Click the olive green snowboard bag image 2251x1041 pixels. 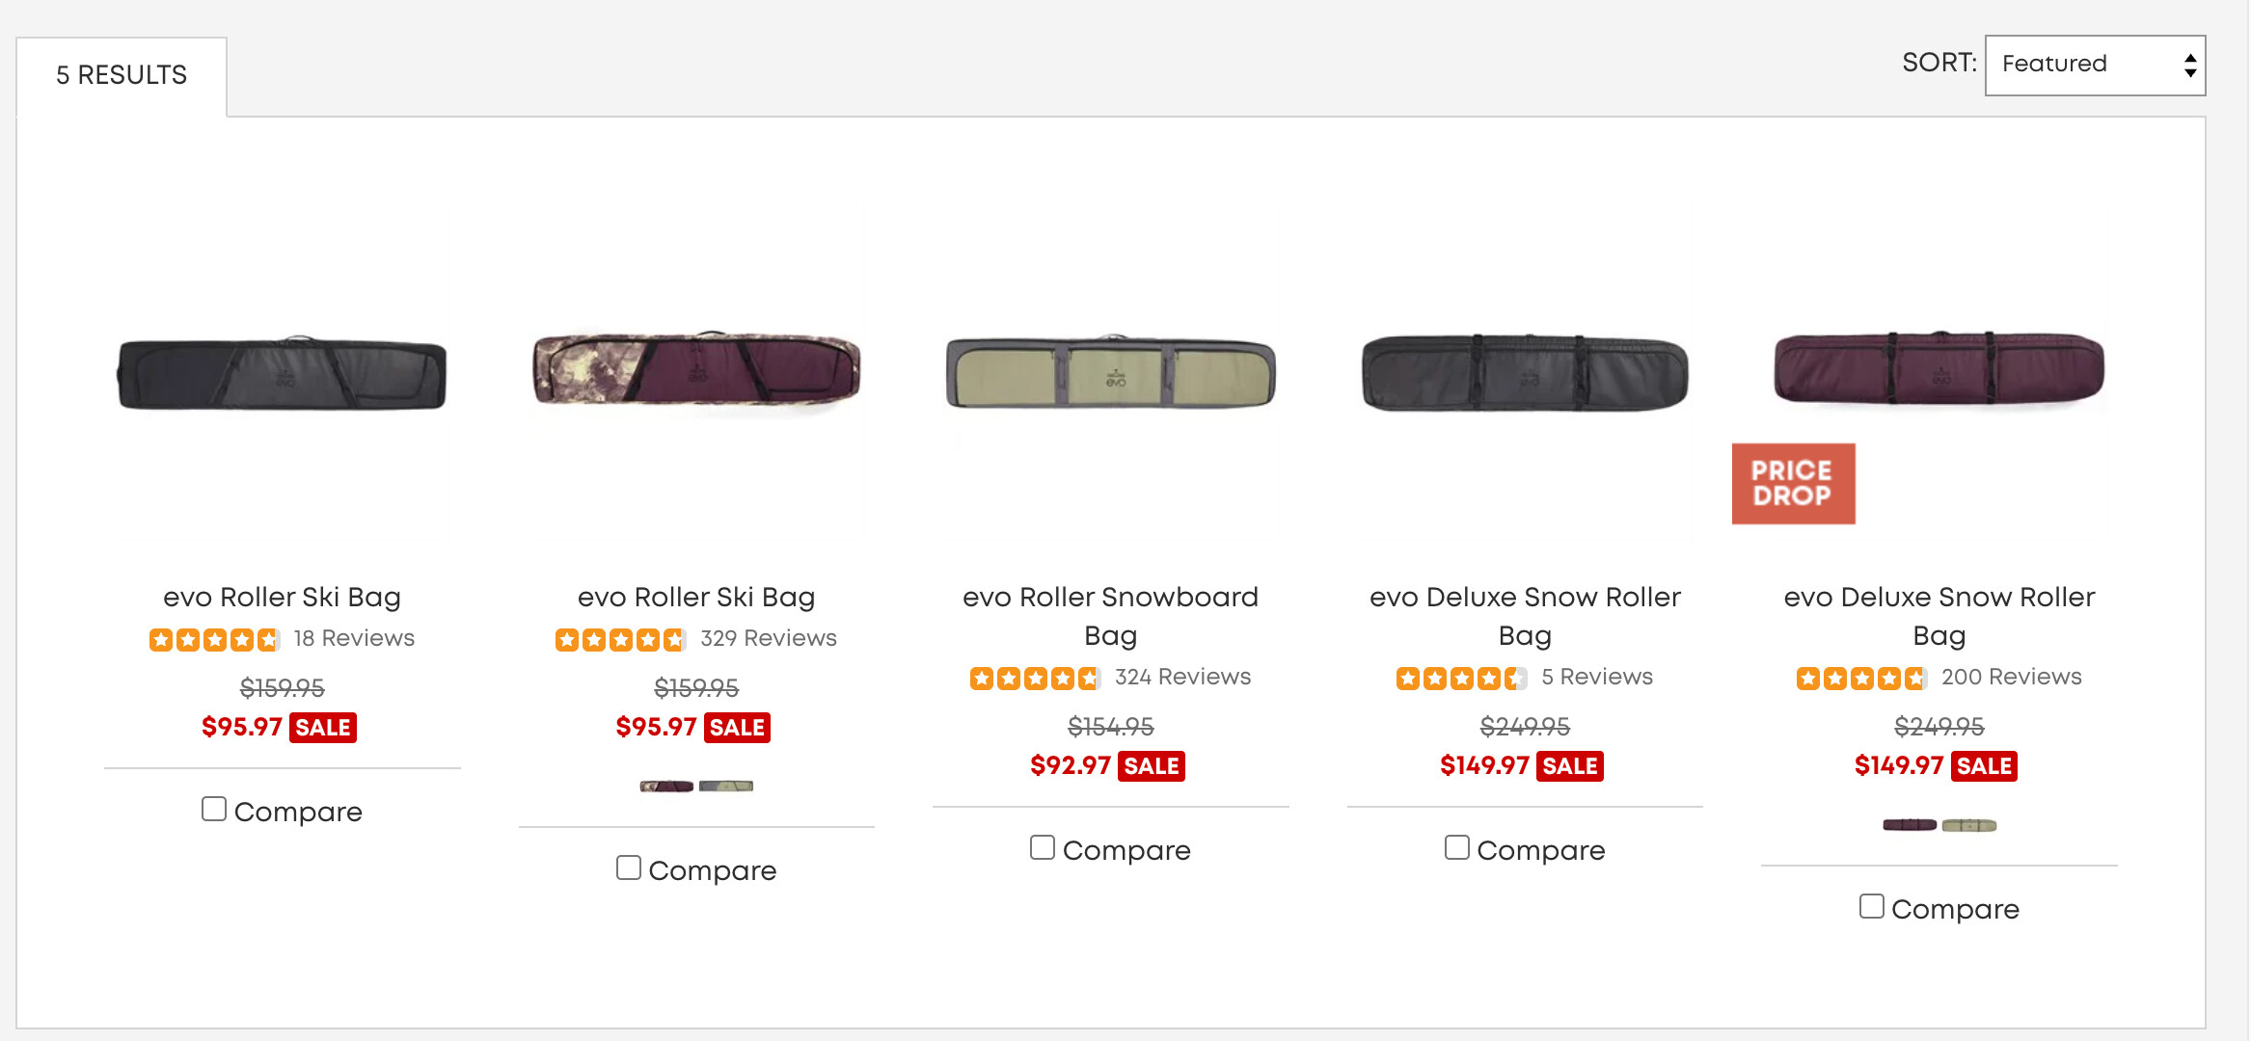pos(1110,374)
